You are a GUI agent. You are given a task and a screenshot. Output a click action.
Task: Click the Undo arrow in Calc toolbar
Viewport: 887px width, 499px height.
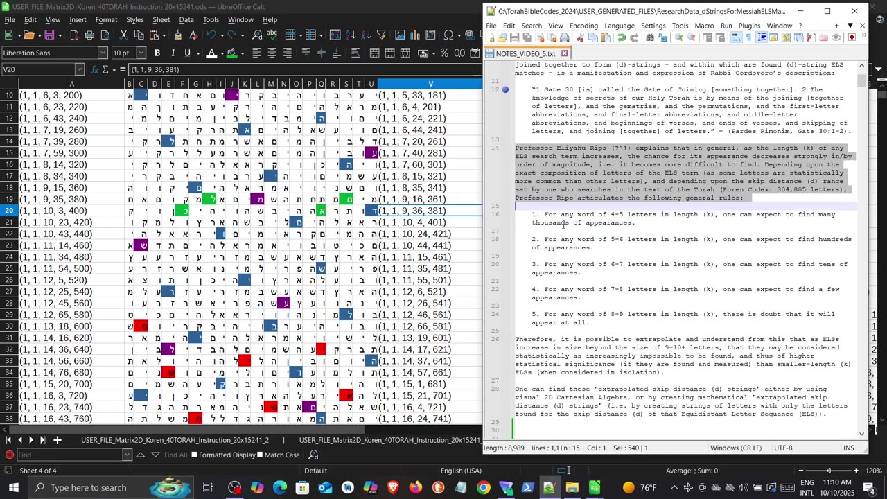click(211, 35)
